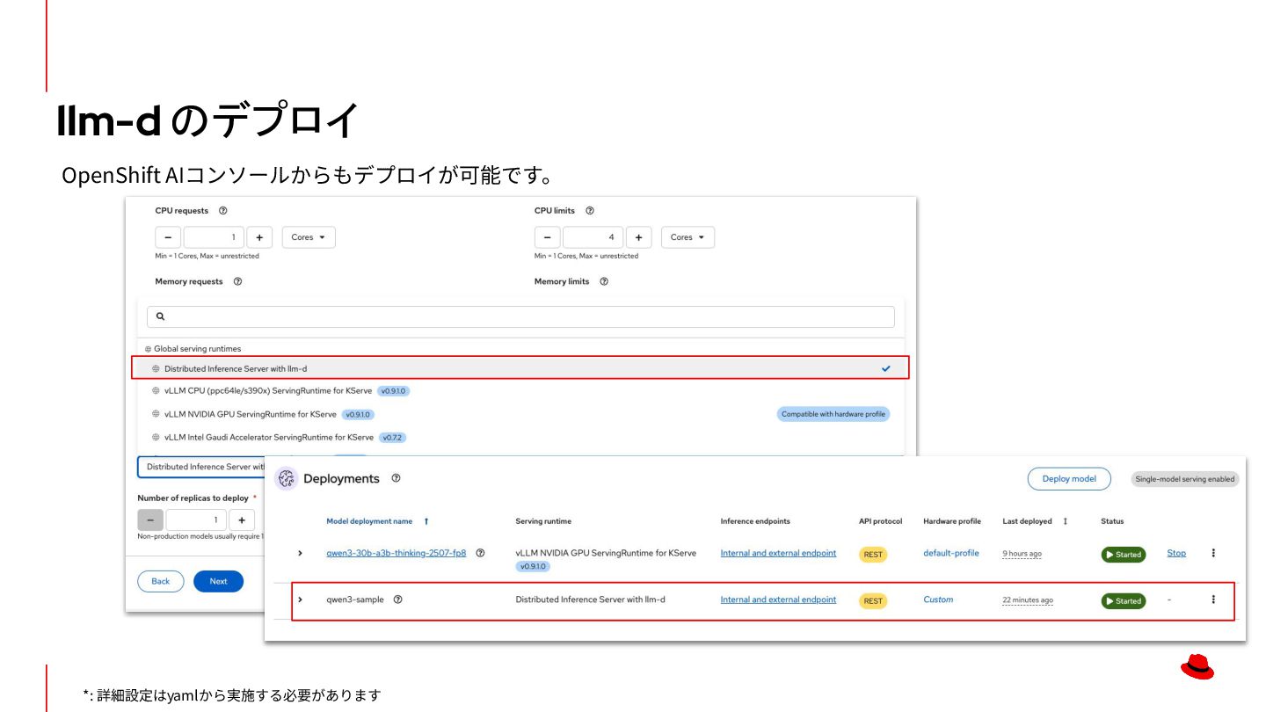Expand the qwen3-30b-a3b-thinking-2507-fp8 row
This screenshot has width=1266, height=712.
point(300,553)
